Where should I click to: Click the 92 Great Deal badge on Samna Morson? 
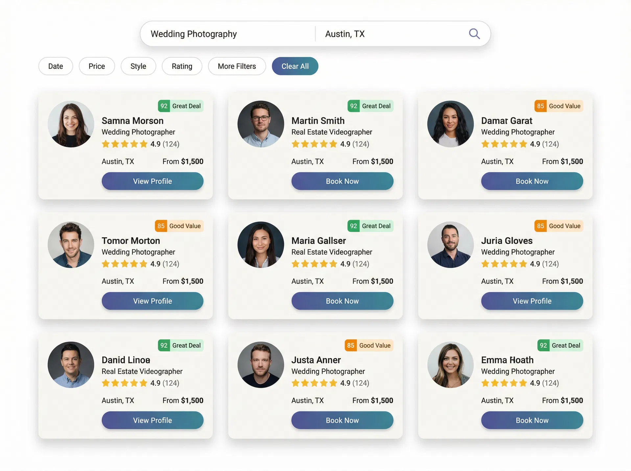[x=181, y=106]
